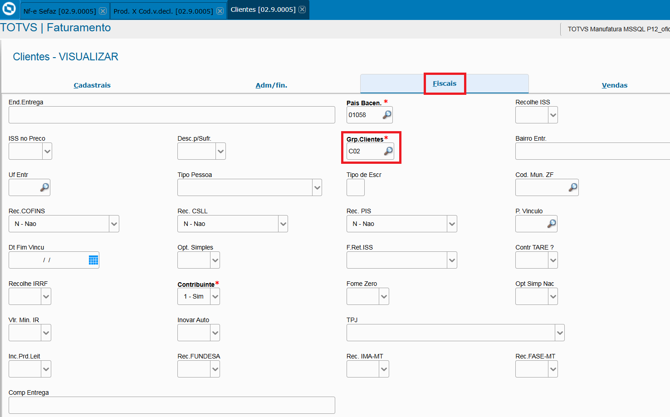The image size is (670, 417).
Task: Open Rec. PIS dropdown
Action: point(452,224)
